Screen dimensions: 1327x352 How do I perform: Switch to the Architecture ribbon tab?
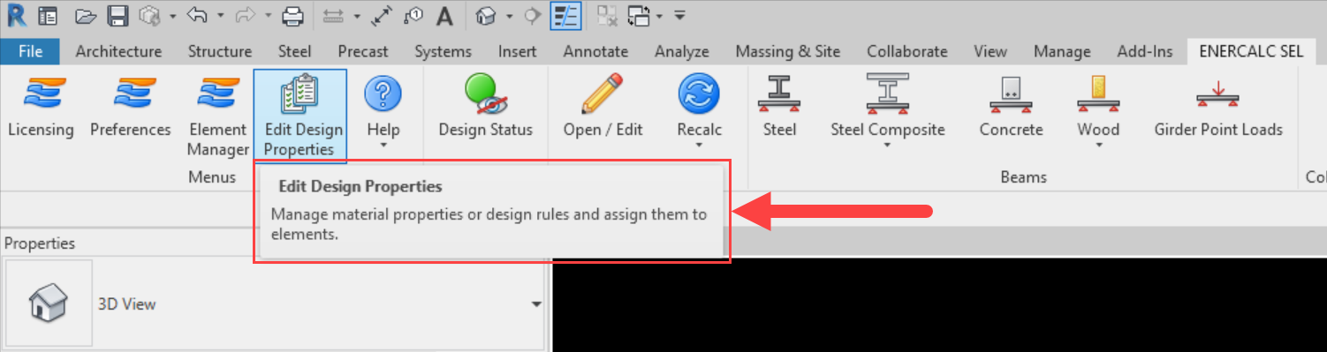(x=118, y=51)
